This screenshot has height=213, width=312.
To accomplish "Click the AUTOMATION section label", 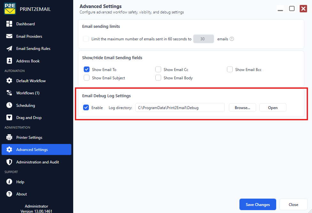I will [x=14, y=71].
